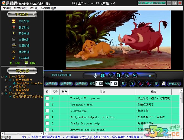The image size is (184, 140).
Task: Open the 文件(F) menu
Action: (x=7, y=8)
